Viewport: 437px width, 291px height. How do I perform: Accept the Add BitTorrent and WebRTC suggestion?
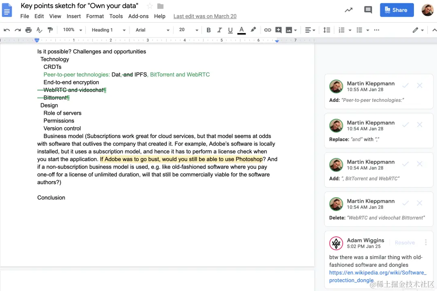405,164
